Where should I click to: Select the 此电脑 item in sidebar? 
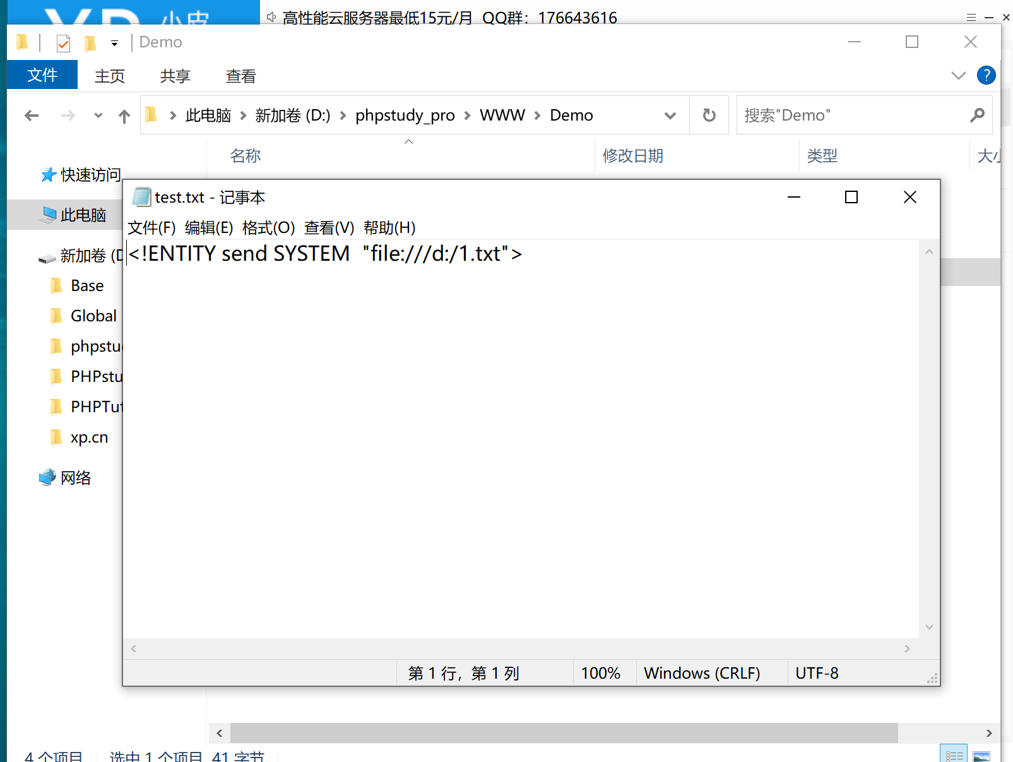[83, 215]
